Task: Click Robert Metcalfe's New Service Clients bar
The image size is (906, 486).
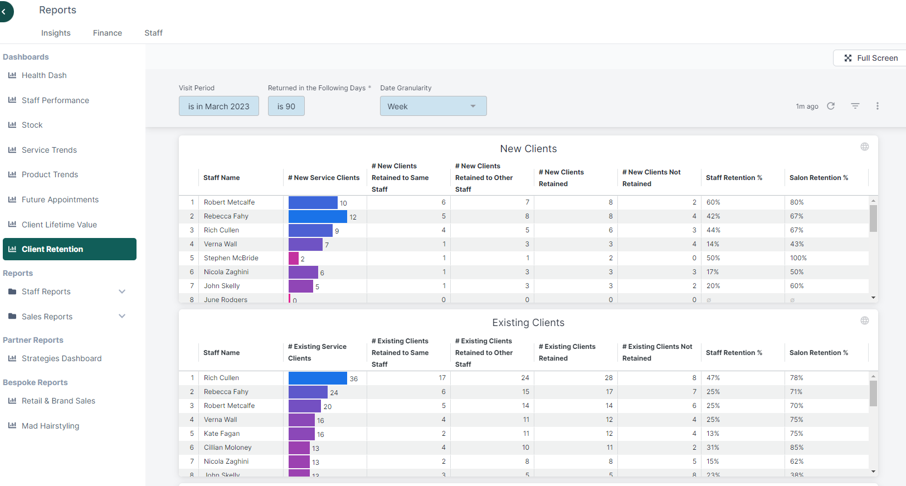Action: 313,202
